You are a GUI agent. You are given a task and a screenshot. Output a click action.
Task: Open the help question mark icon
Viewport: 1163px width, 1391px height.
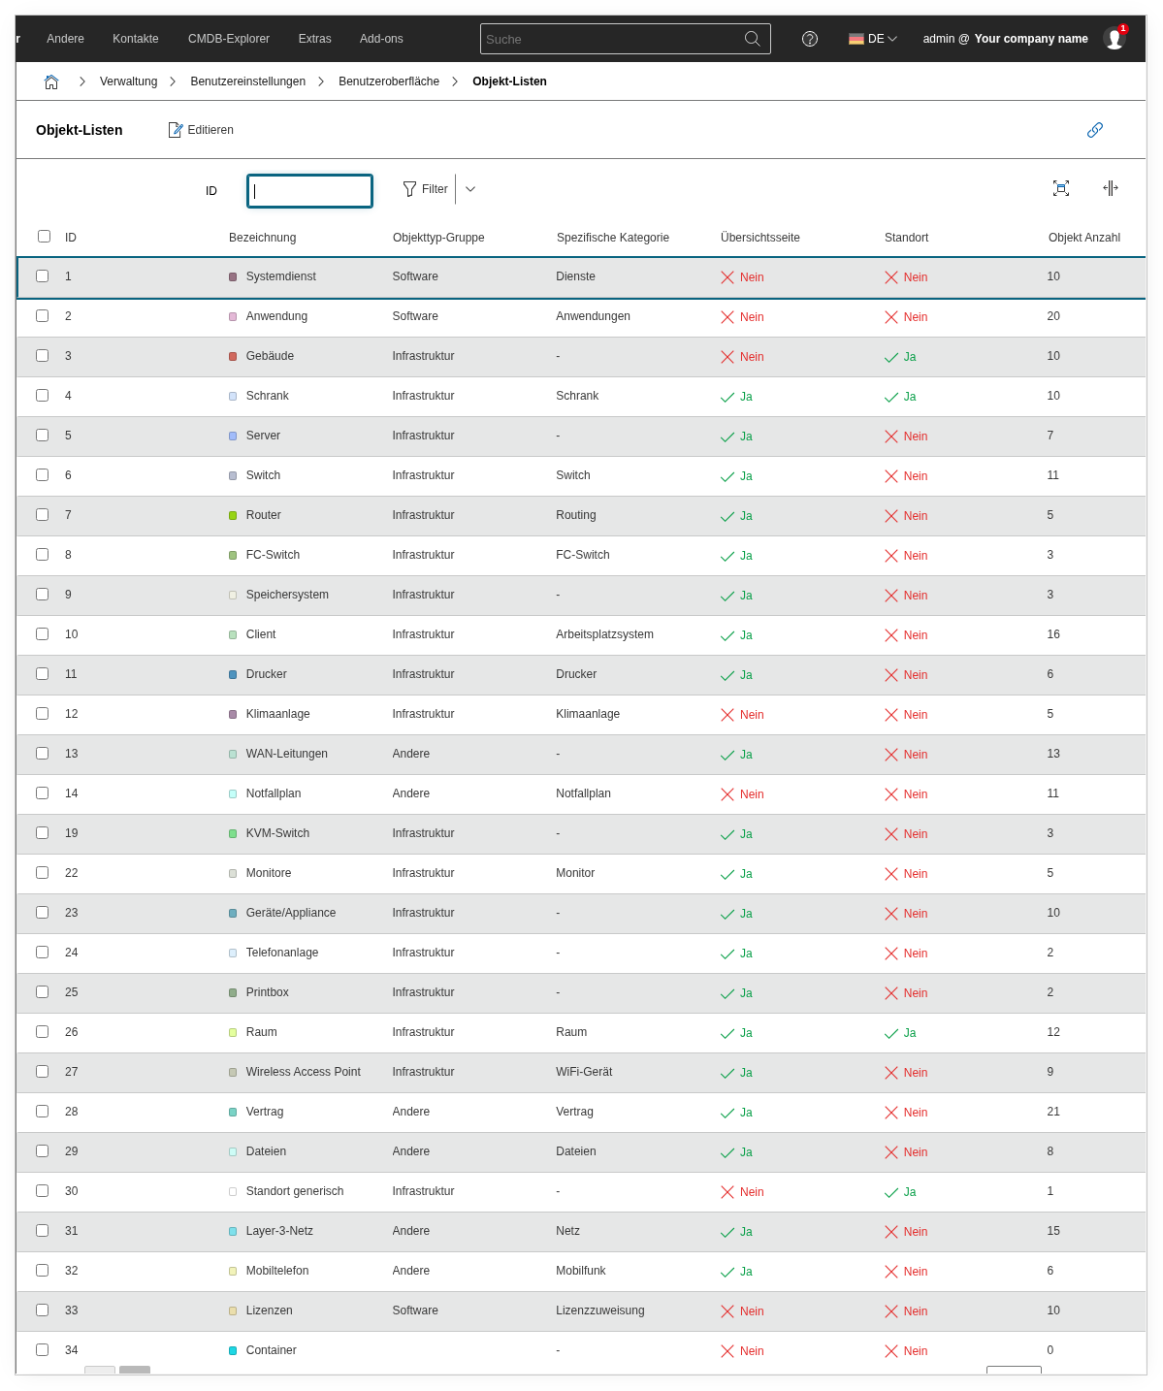810,39
